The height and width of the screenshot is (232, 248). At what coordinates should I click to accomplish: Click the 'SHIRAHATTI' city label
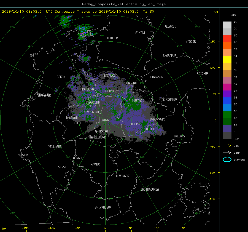(103, 131)
